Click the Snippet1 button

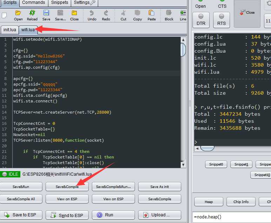[x=241, y=164]
